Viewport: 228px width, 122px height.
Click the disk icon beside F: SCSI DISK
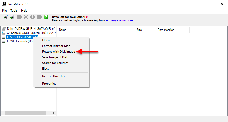pyautogui.click(x=4, y=38)
